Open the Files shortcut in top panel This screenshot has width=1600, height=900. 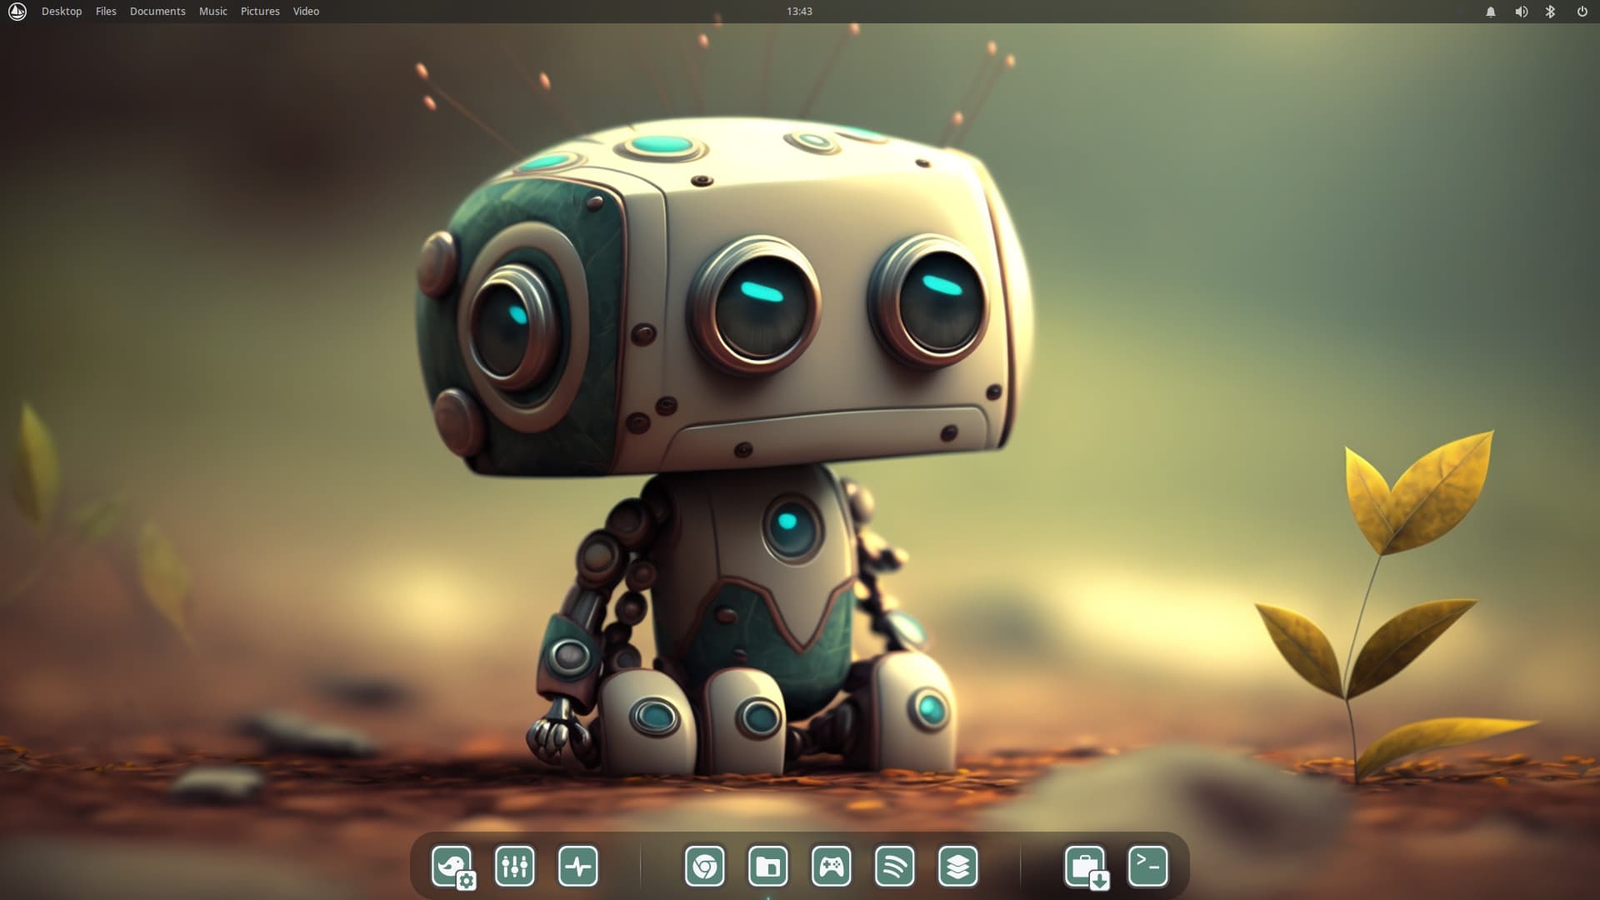[x=106, y=12]
